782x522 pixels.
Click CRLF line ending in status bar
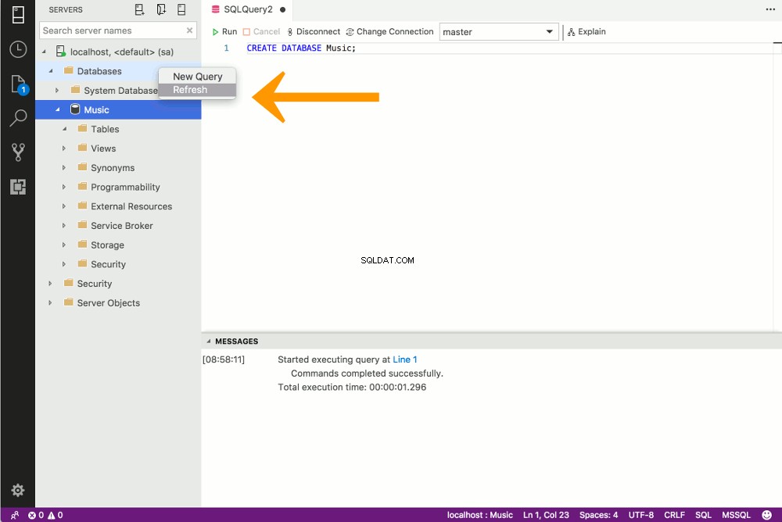(674, 515)
